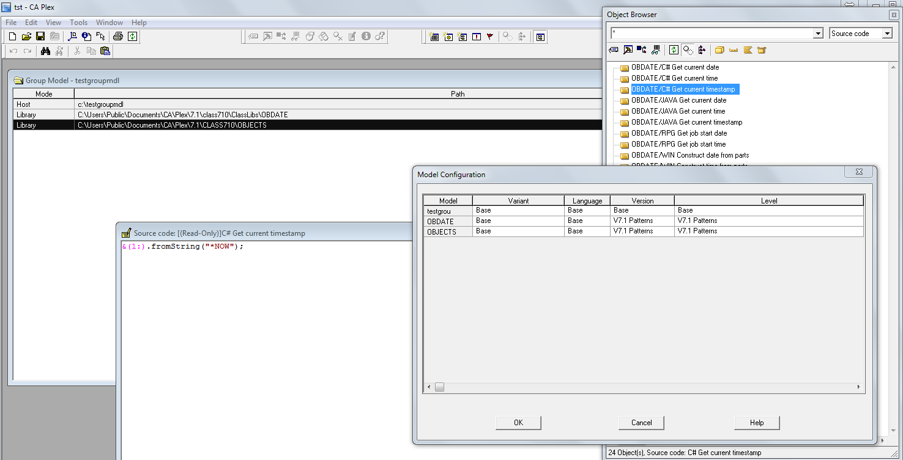Click the blue squares diagram icon in Object Browser
Screen dimensions: 903x460
coord(641,50)
